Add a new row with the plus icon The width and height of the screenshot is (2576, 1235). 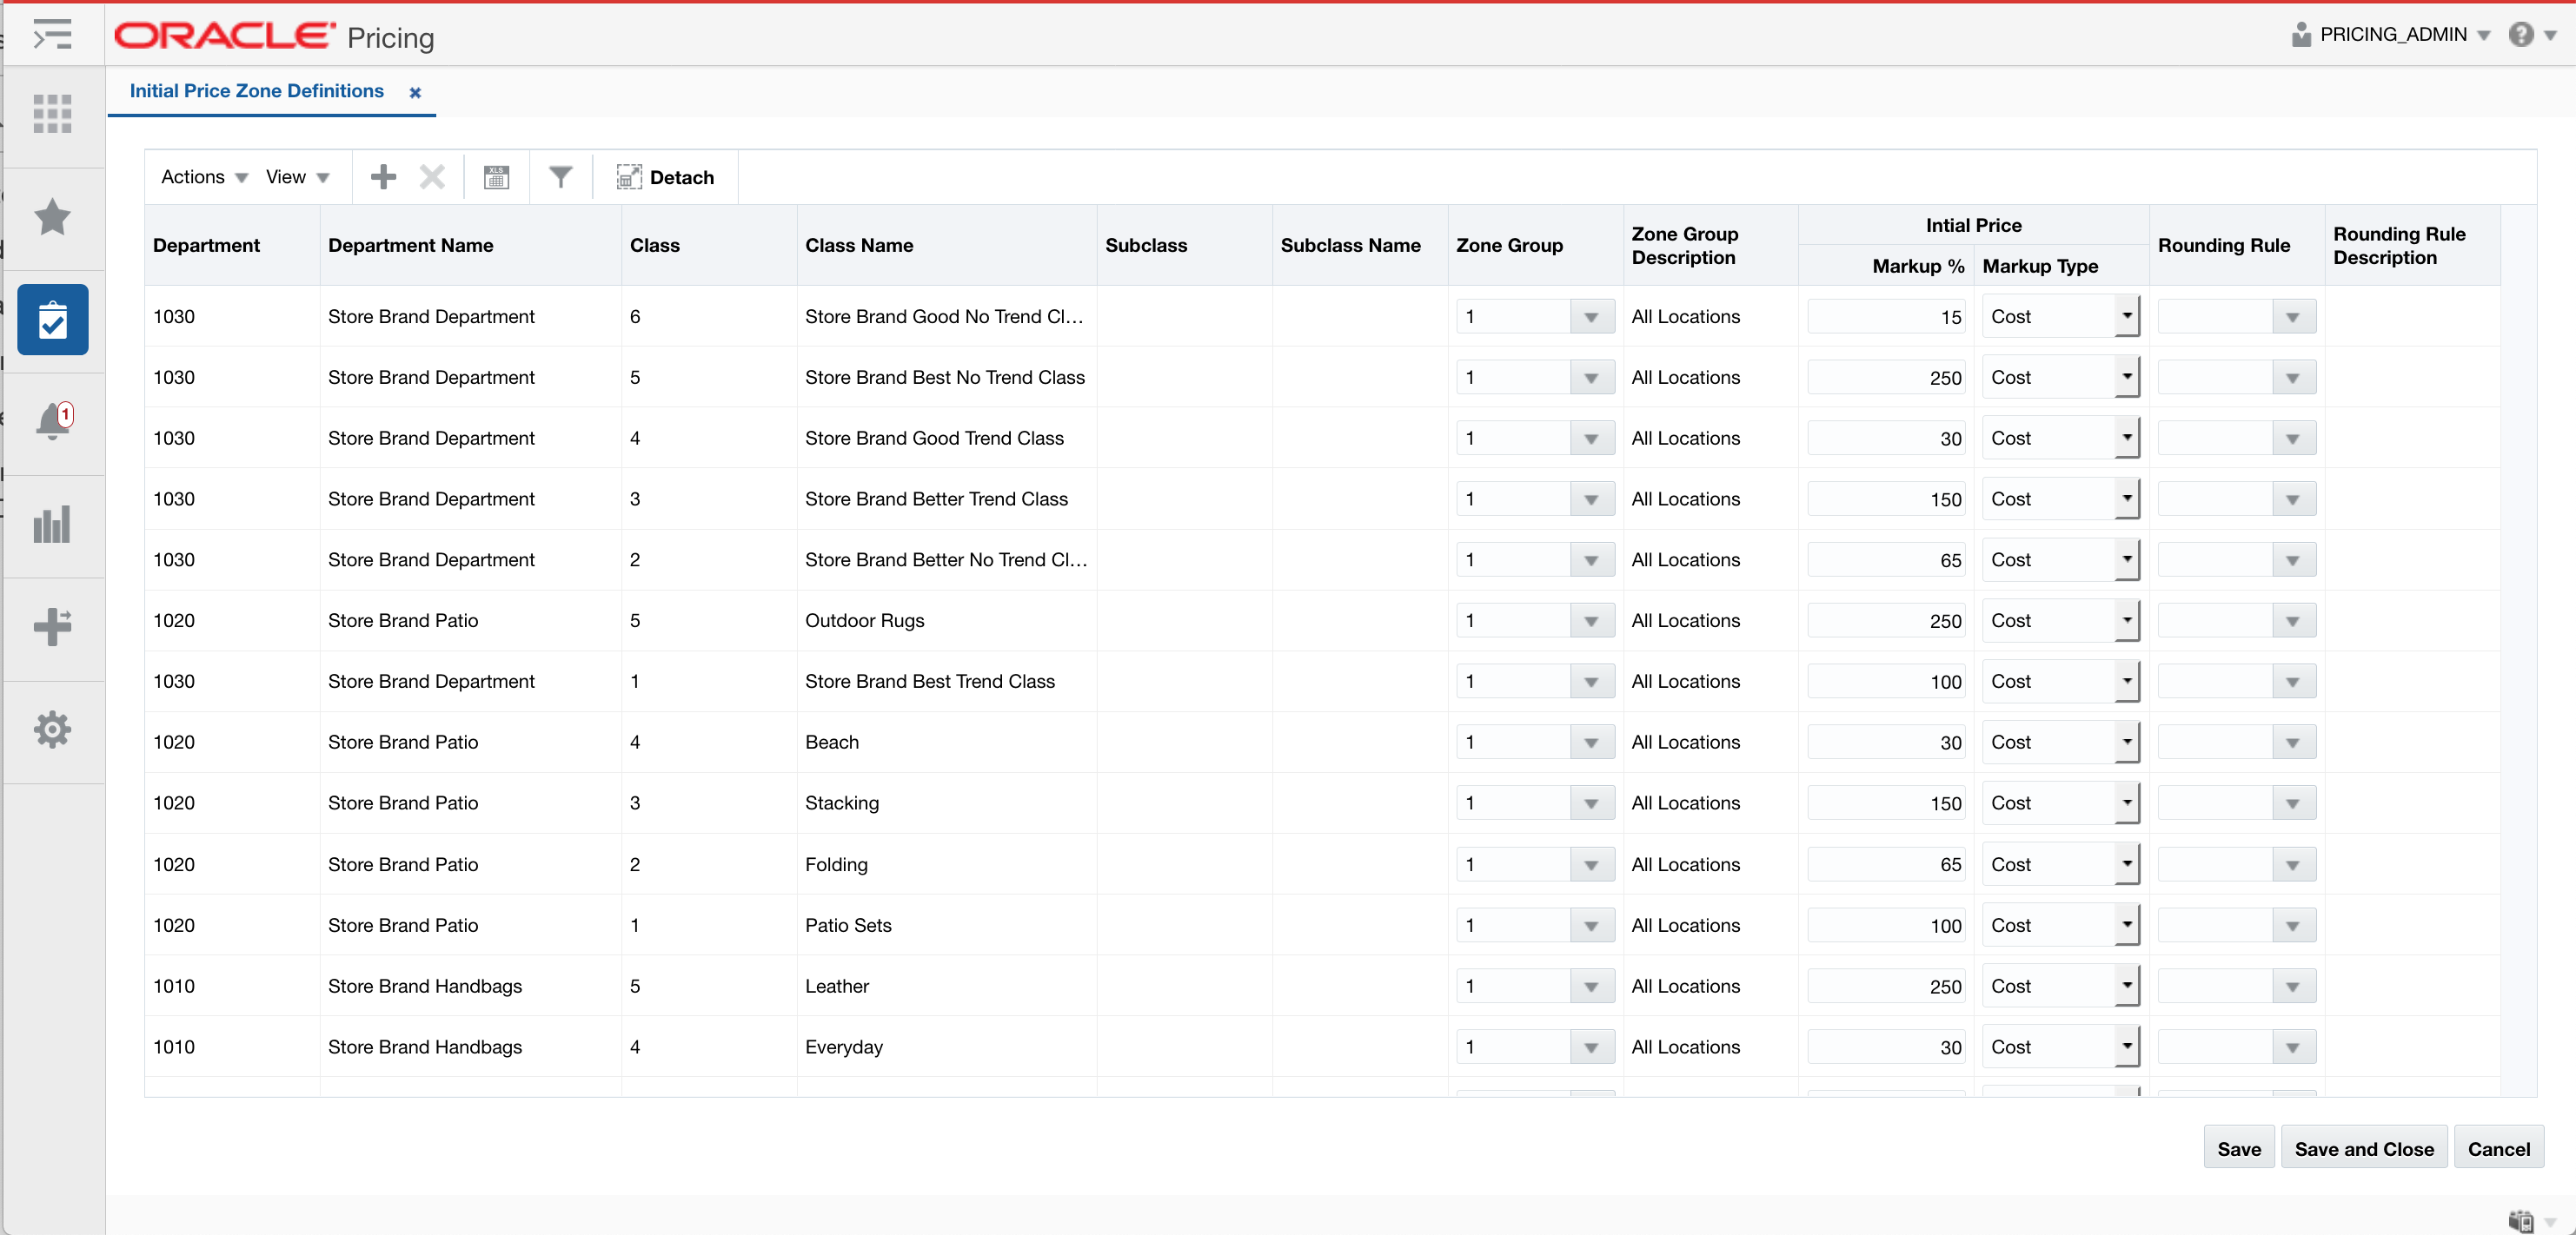[382, 175]
